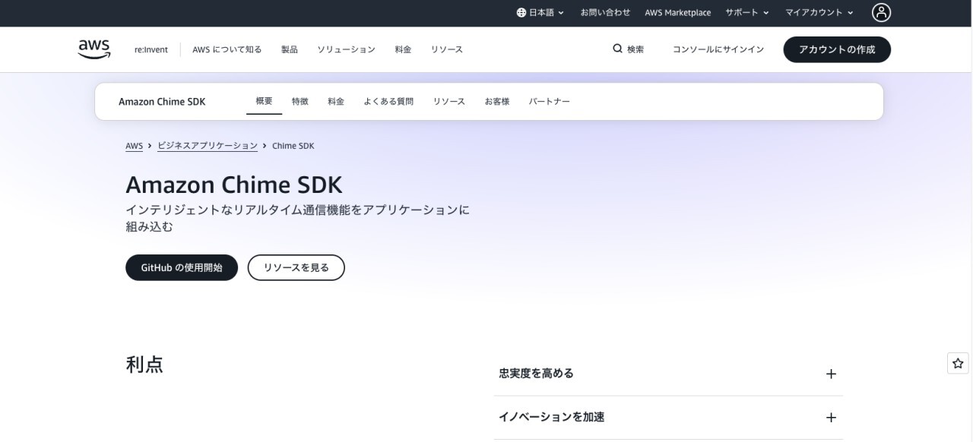Click the star feedback icon
973x442 pixels.
958,363
